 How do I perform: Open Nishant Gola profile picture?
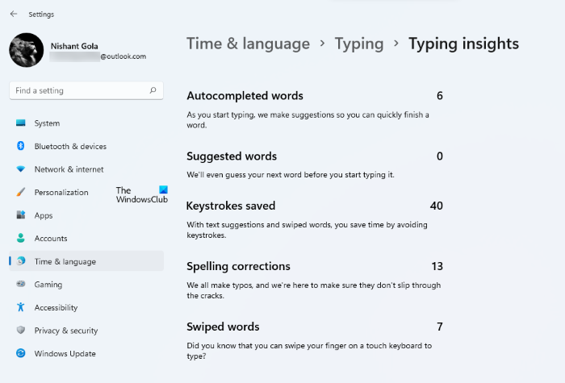coord(27,50)
